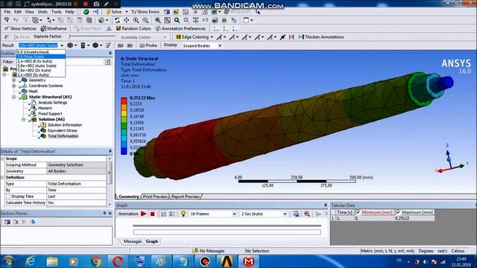Open the Tools menu

[57, 12]
